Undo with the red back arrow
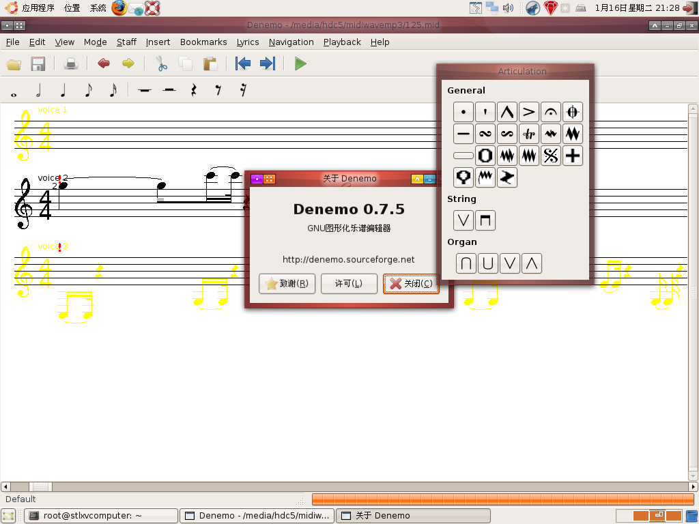The image size is (699, 524). click(x=104, y=64)
